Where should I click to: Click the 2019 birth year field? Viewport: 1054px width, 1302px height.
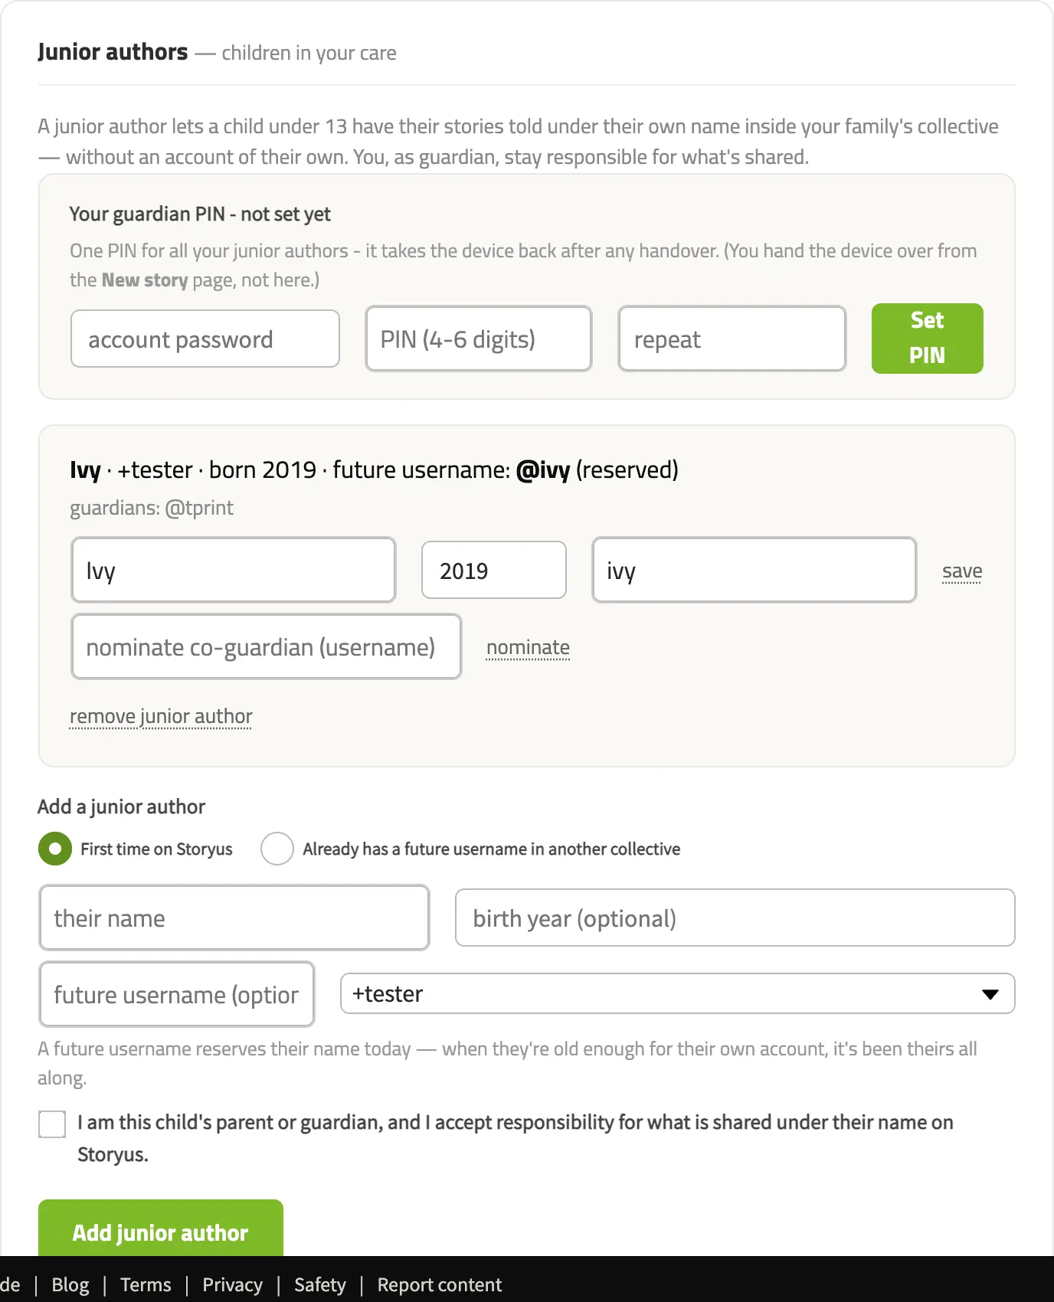pyautogui.click(x=494, y=570)
